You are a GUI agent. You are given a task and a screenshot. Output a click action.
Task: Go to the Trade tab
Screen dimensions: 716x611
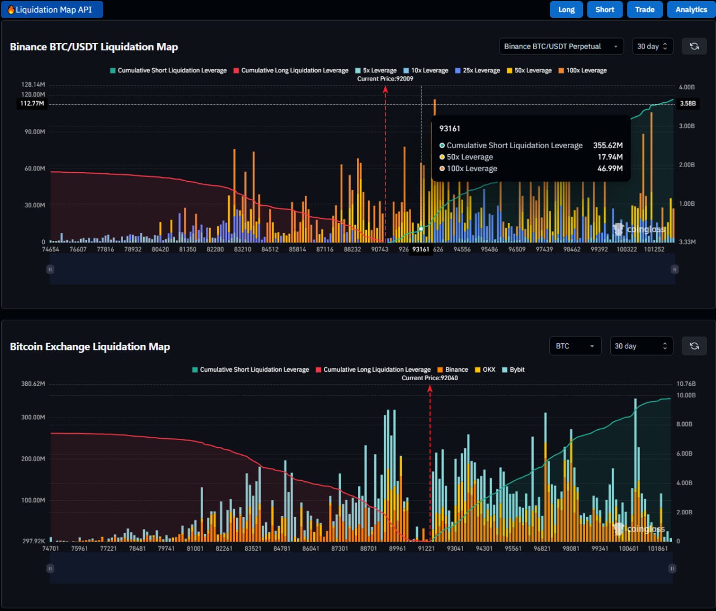644,10
